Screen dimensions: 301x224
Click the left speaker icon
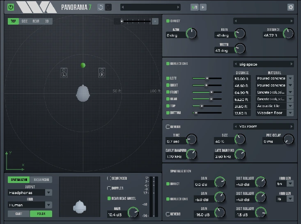[64, 73]
